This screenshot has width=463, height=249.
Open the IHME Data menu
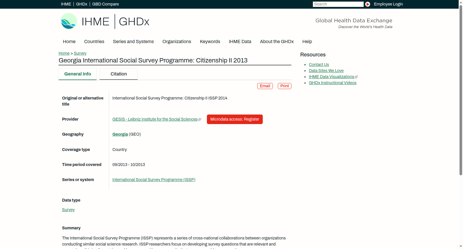coord(240,42)
